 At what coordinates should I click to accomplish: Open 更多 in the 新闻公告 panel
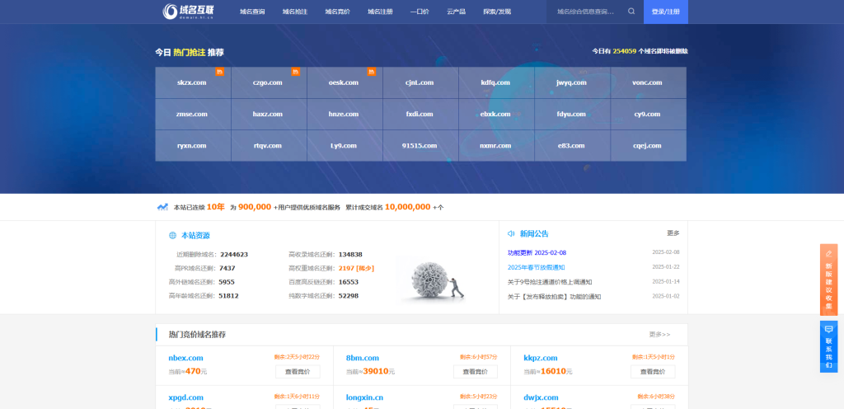point(673,233)
